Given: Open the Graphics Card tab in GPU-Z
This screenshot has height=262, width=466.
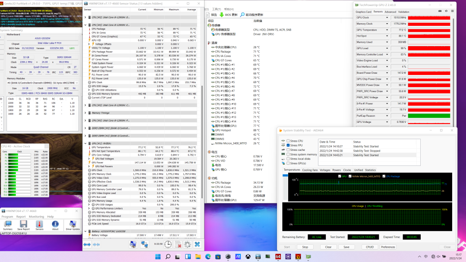Looking at the screenshot, I should coord(363,12).
